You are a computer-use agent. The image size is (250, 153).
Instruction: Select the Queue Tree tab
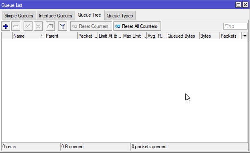[x=89, y=15]
